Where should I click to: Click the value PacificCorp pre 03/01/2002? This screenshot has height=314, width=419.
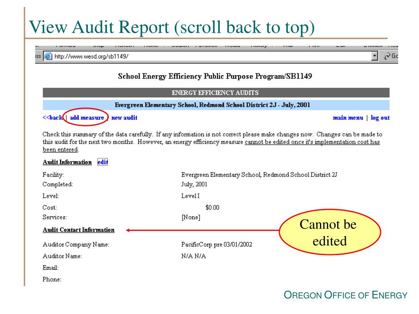[217, 244]
